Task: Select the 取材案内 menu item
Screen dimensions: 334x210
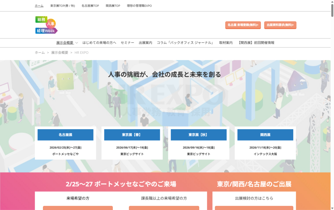Action: point(226,43)
